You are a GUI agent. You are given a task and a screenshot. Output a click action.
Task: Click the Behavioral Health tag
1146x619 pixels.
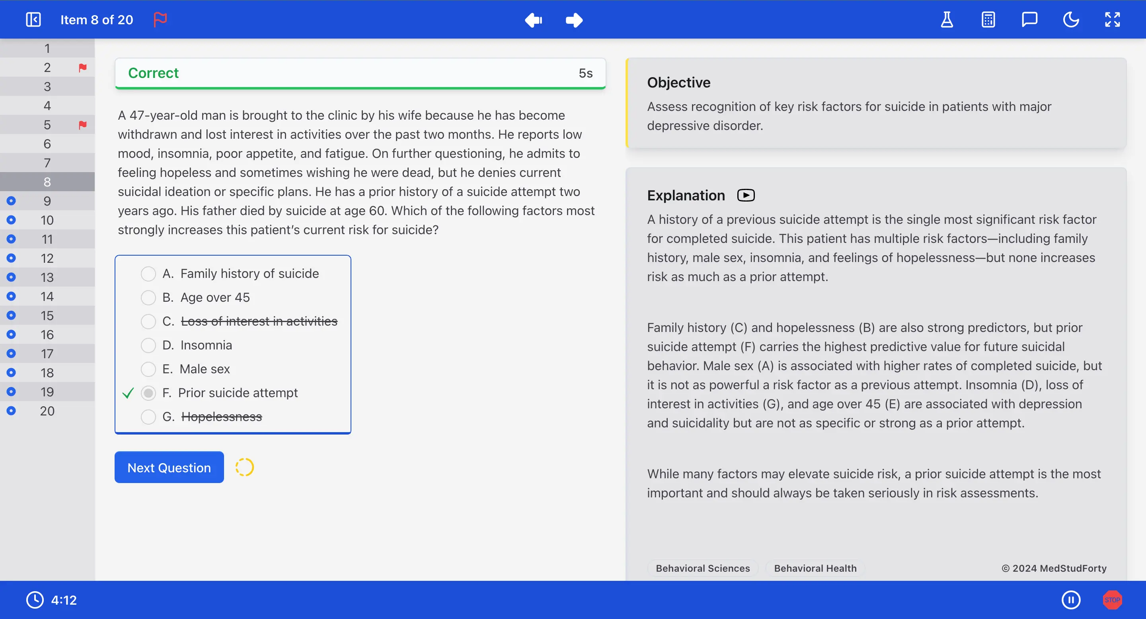pyautogui.click(x=815, y=568)
